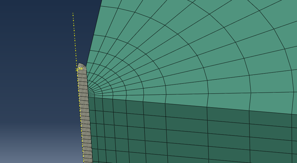This screenshot has height=163, width=297.
Task: Pick the thin beige finely meshed part
Action: tap(85, 113)
